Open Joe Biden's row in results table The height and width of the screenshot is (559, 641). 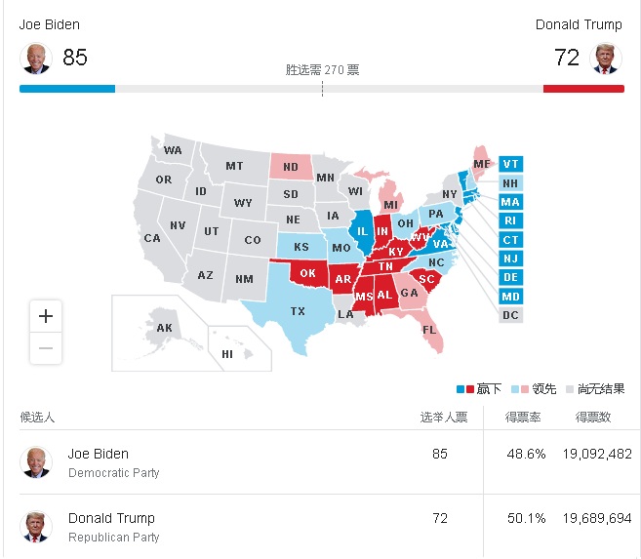(x=329, y=462)
